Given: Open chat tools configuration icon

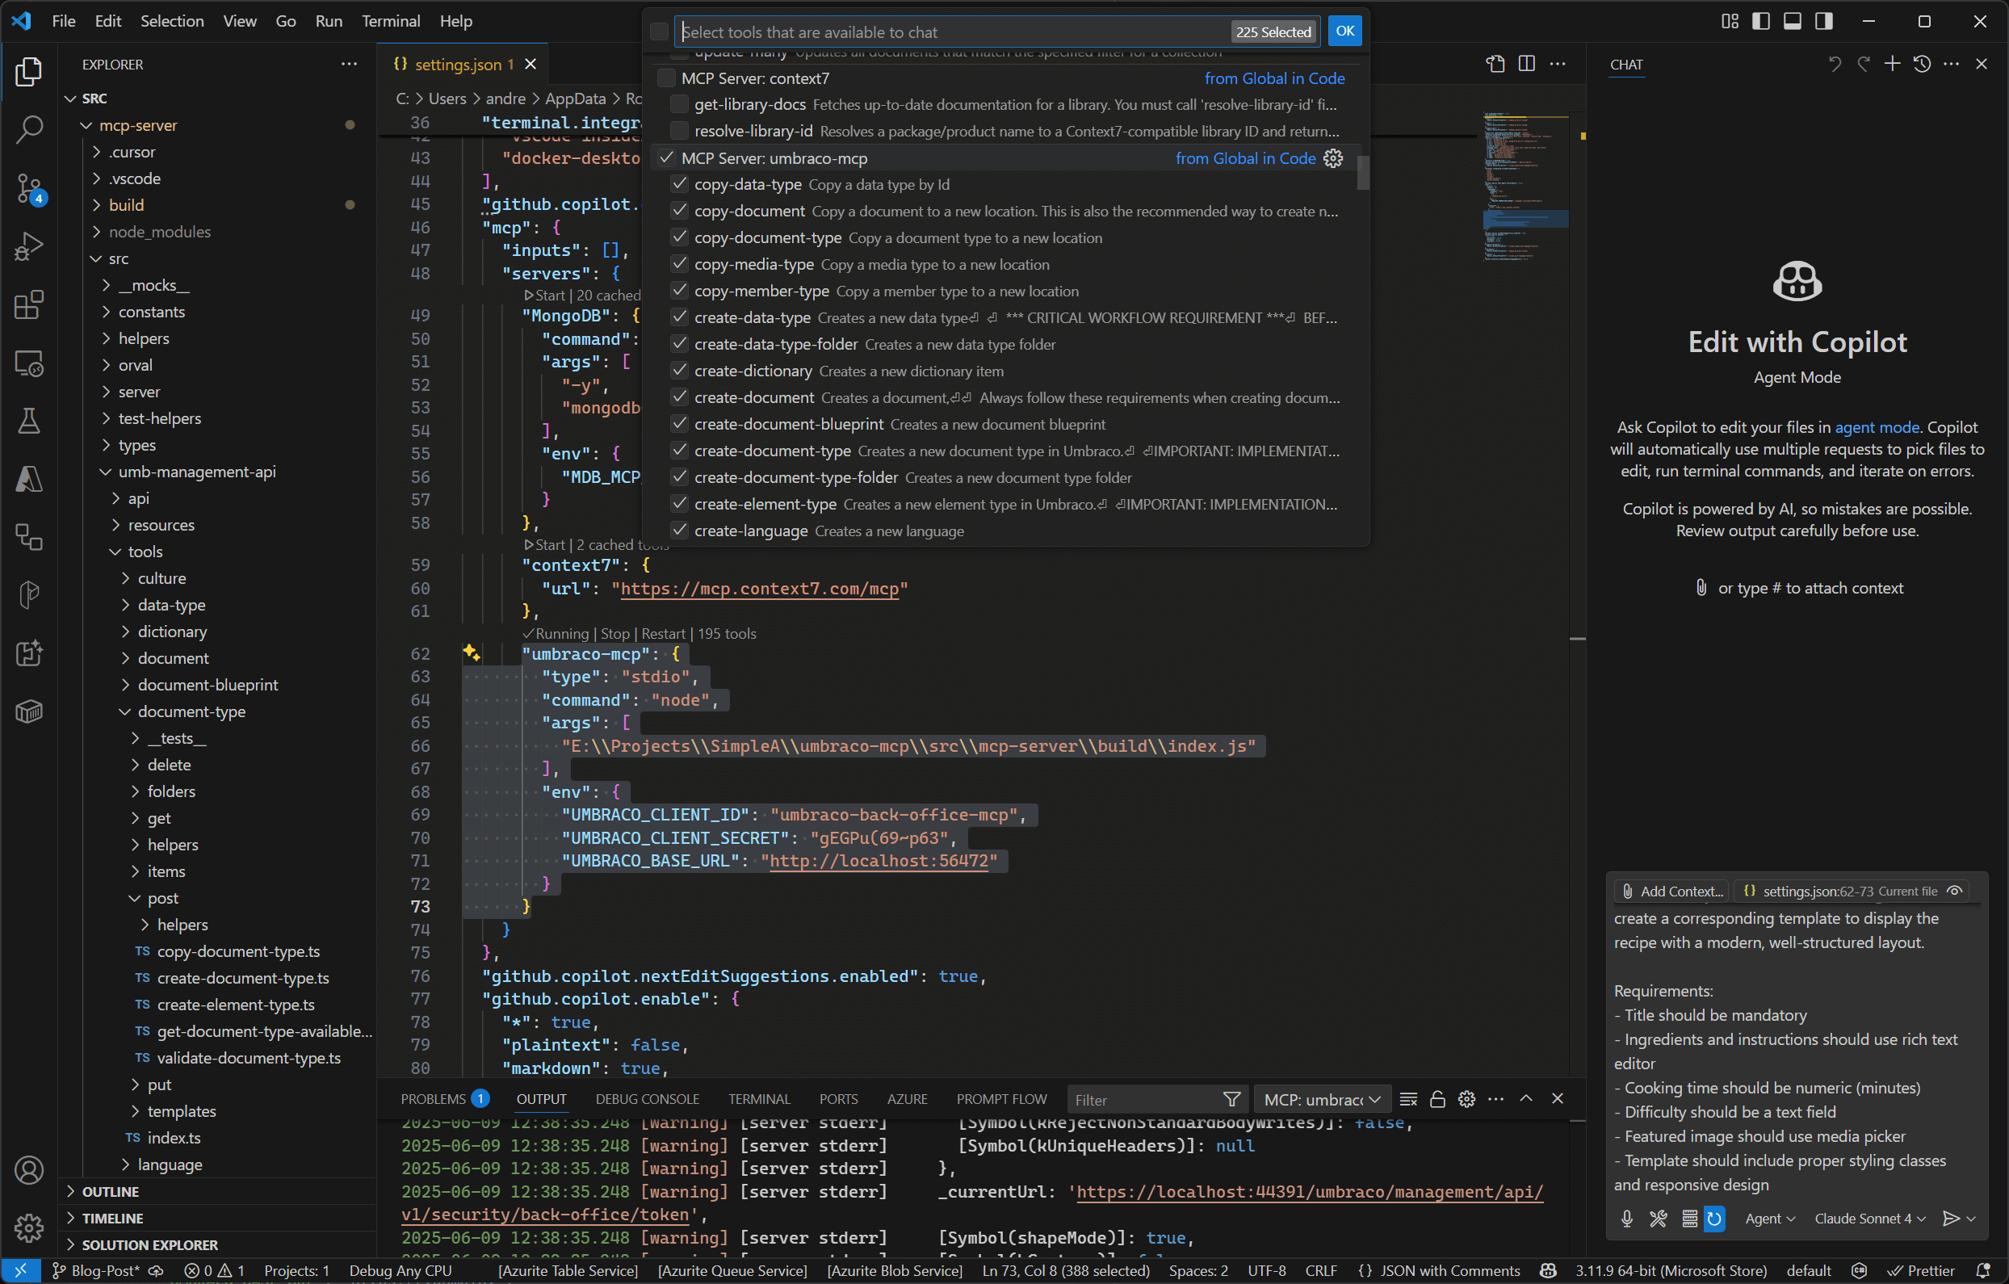Looking at the screenshot, I should coord(1659,1219).
